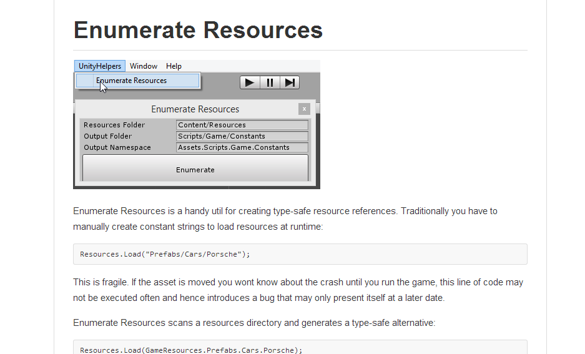Open the Window menu
The width and height of the screenshot is (585, 354).
pyautogui.click(x=144, y=66)
